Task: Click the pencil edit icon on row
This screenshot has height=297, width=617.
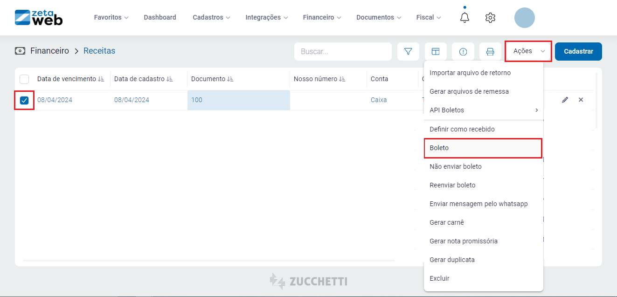Action: pos(565,100)
